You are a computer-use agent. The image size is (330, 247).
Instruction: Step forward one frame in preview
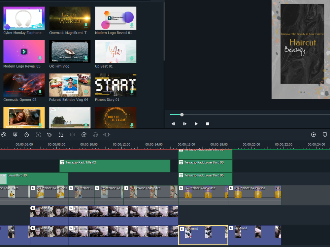[x=185, y=124]
